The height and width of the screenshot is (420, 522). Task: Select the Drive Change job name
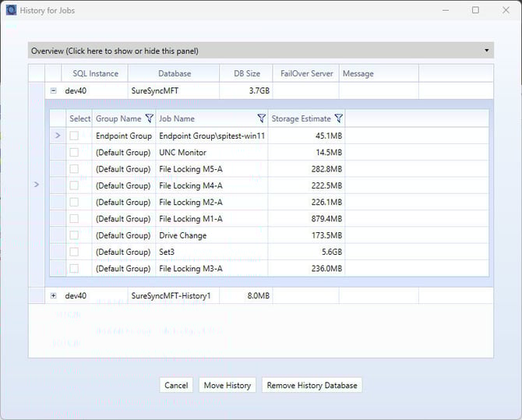pos(183,235)
